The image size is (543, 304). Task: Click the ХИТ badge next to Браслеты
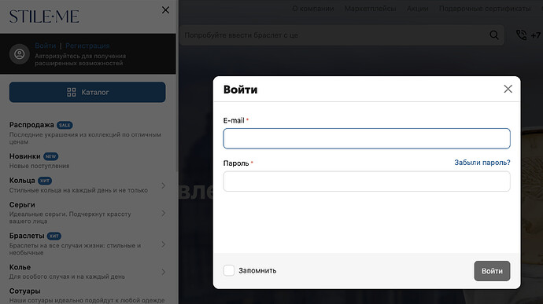coord(54,236)
